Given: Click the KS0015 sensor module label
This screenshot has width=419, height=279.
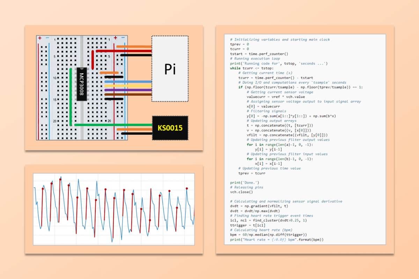Looking at the screenshot, I should pos(170,128).
